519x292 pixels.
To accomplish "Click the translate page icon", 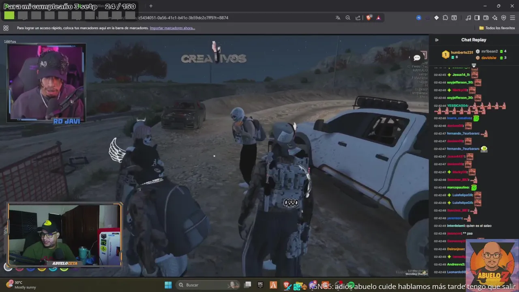I will [x=338, y=18].
